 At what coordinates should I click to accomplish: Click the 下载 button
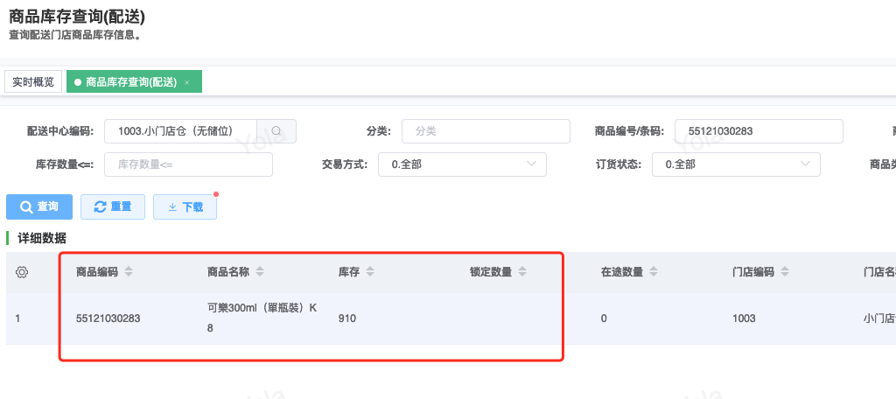tap(185, 206)
